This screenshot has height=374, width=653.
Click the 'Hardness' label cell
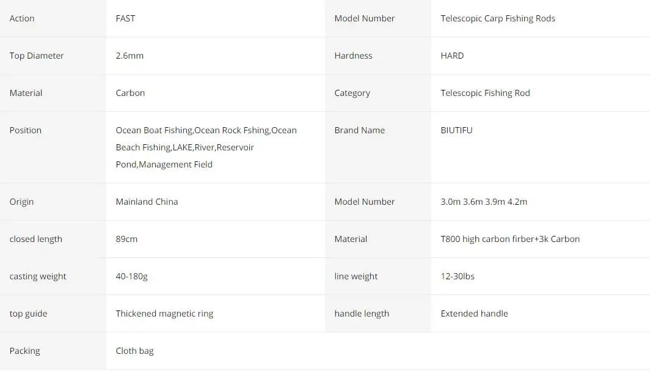pyautogui.click(x=353, y=56)
